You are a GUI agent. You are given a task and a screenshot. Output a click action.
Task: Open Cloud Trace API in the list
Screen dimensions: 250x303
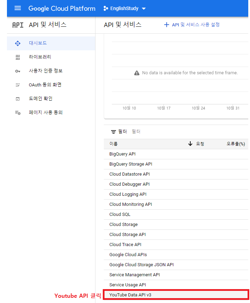176,244
